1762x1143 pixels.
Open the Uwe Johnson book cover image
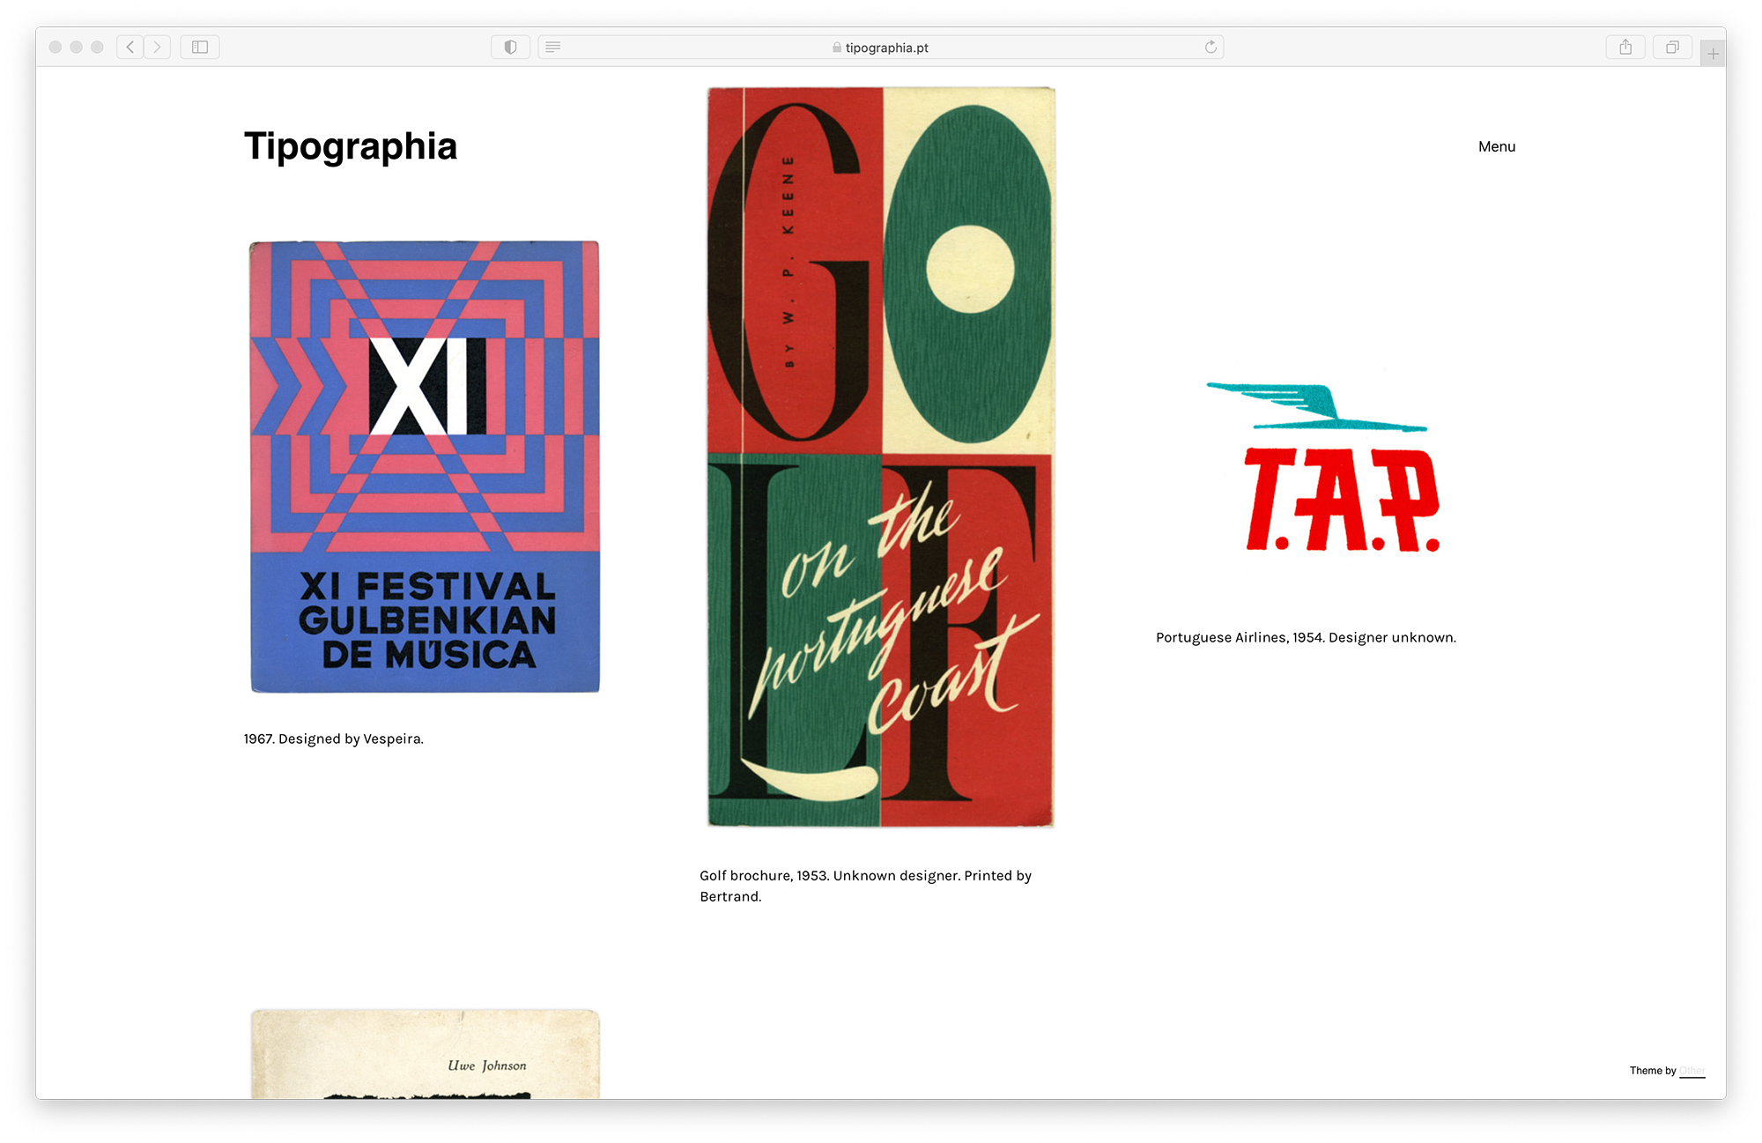(x=425, y=1054)
